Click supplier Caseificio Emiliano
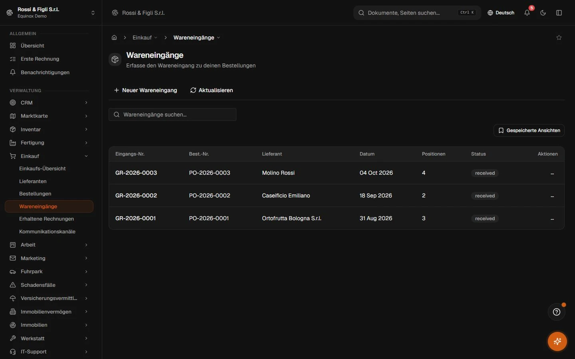The width and height of the screenshot is (575, 359). pos(286,195)
